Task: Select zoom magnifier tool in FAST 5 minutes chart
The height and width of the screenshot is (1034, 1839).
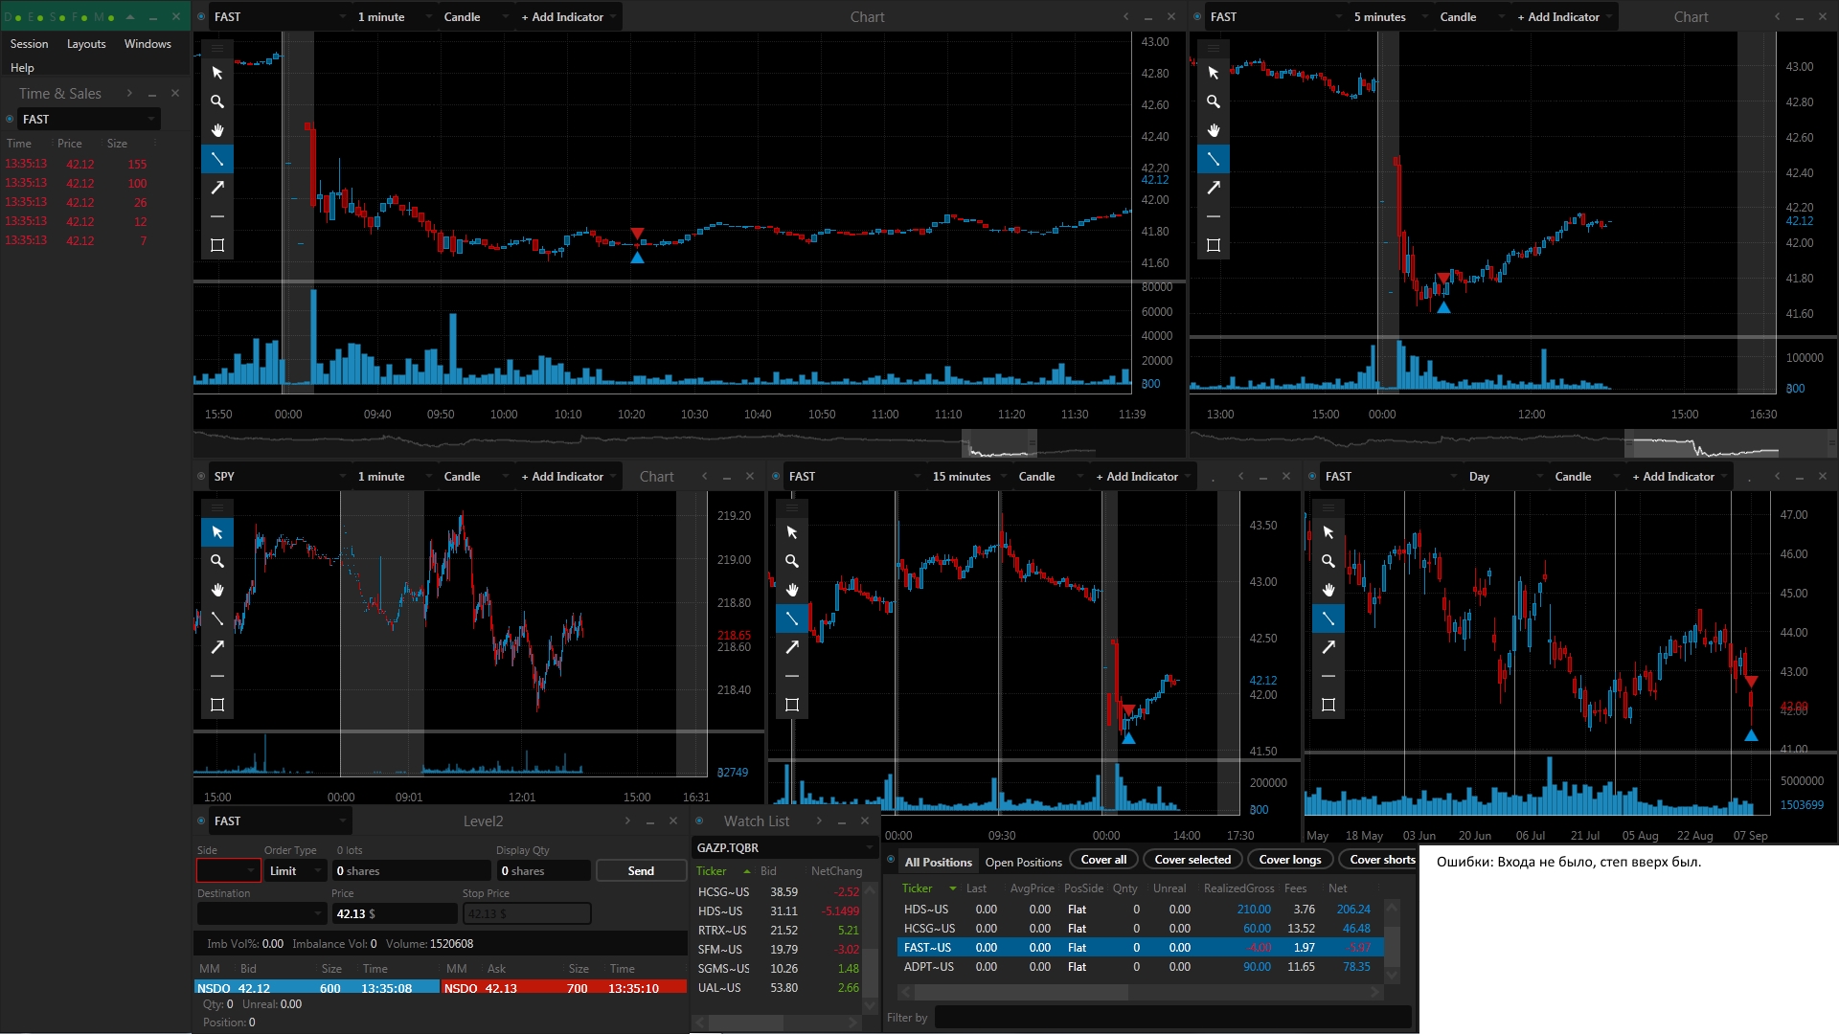Action: point(1214,101)
